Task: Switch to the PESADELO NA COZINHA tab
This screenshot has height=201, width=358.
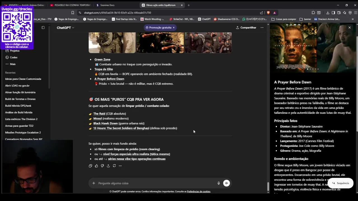Action: coord(70,5)
